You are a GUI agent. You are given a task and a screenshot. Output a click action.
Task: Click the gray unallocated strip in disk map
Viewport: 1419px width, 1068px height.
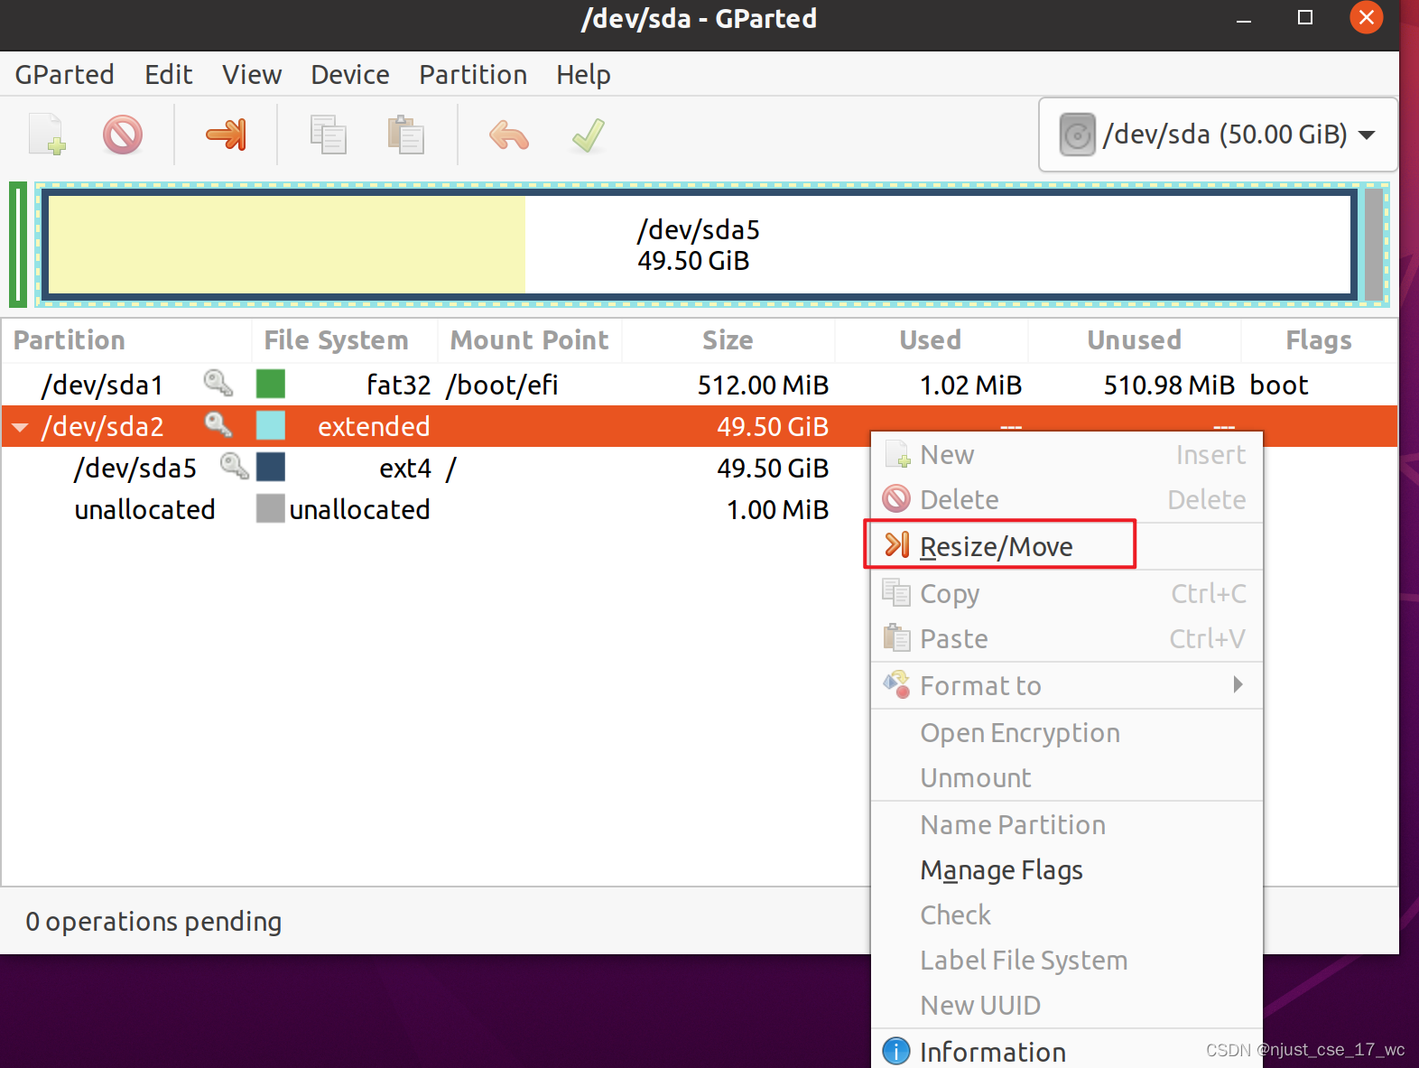click(x=1375, y=245)
